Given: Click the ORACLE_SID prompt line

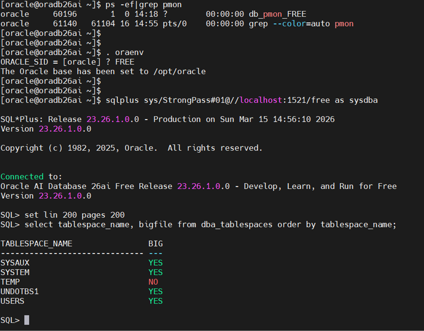Looking at the screenshot, I should pyautogui.click(x=67, y=62).
